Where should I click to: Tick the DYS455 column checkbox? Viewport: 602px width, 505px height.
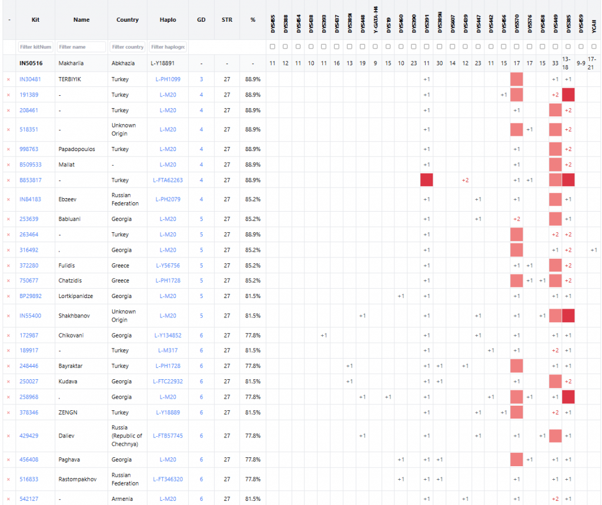tap(272, 46)
